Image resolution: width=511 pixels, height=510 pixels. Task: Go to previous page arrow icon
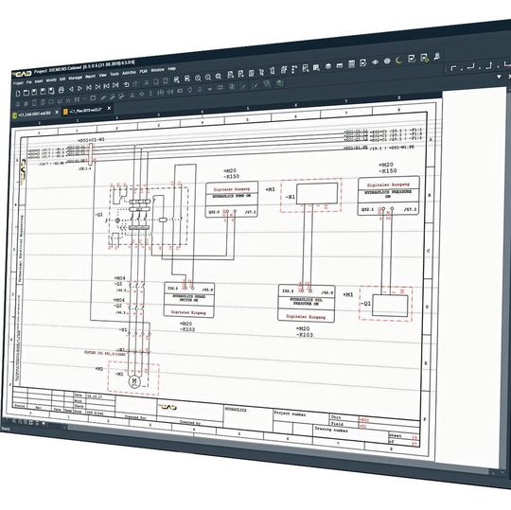[71, 89]
